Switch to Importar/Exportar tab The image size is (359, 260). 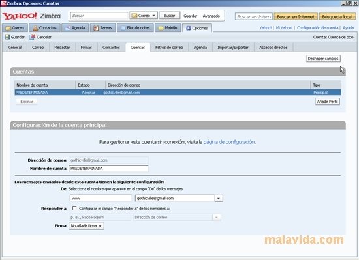(x=233, y=48)
